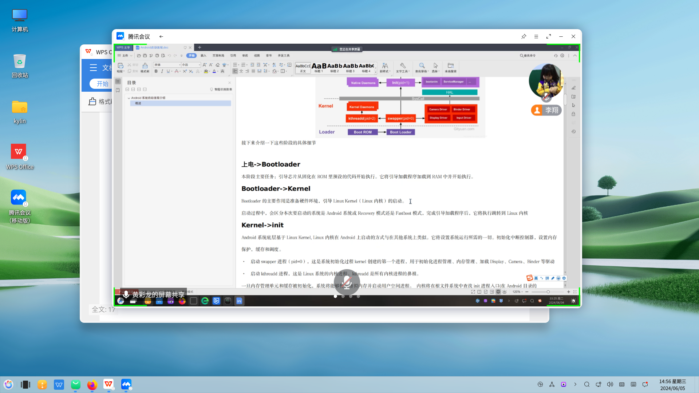Enter fullscreen mode in Tencent Meeting

pos(549,36)
